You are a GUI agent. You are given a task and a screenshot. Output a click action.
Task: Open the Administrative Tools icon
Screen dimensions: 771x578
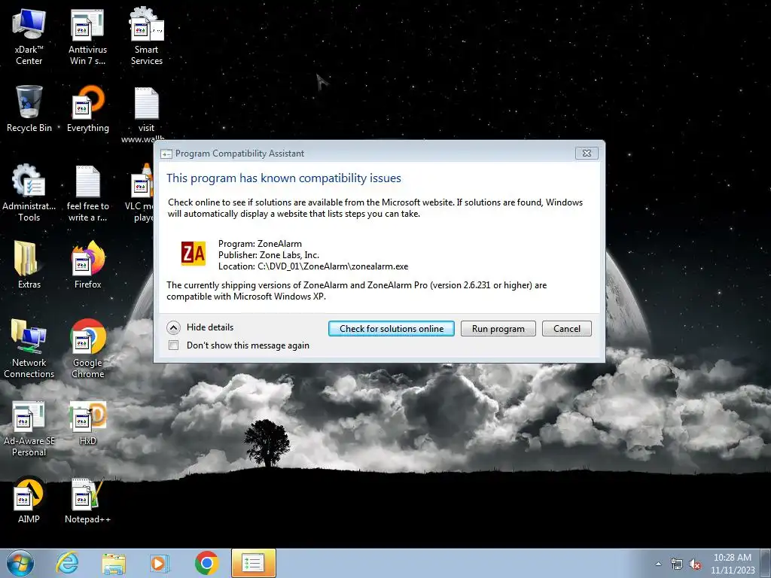point(29,193)
